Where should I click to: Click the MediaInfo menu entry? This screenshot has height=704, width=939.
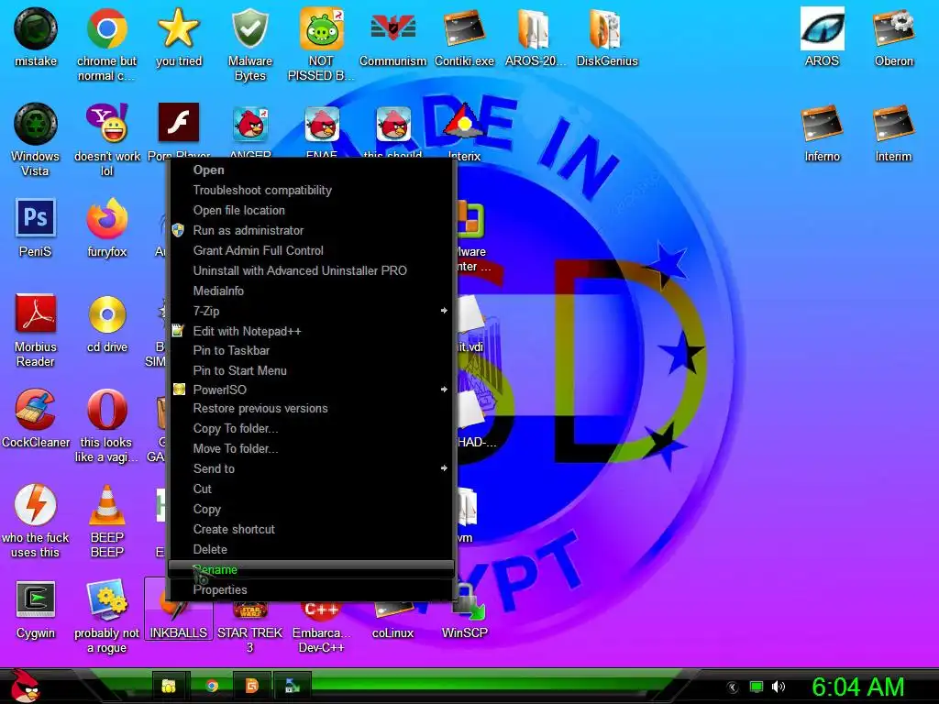point(311,291)
